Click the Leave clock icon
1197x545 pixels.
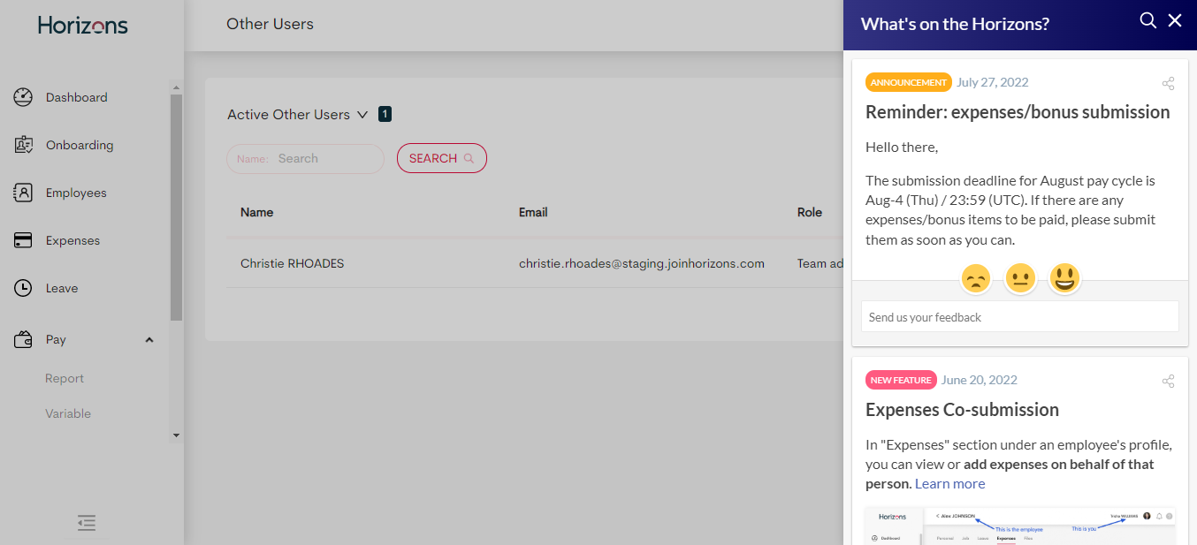coord(24,288)
